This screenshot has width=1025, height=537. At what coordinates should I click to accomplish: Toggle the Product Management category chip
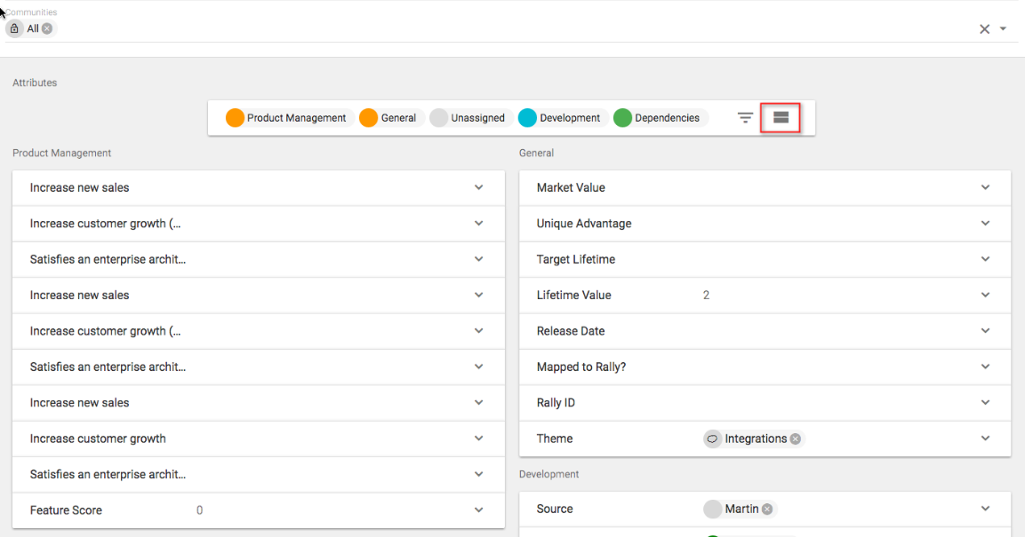point(286,118)
